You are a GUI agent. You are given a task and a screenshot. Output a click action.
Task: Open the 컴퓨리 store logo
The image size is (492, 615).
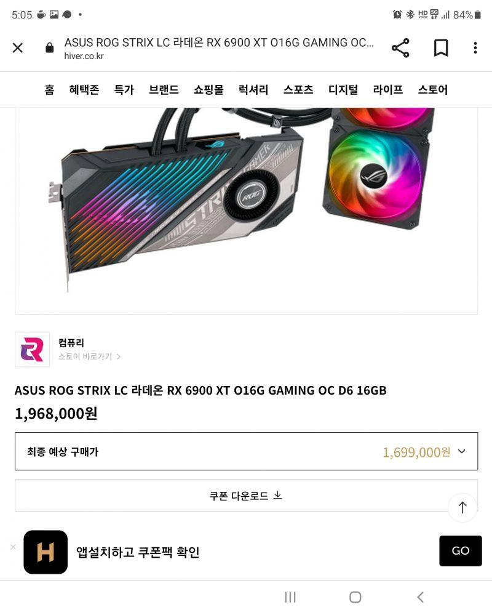[32, 350]
